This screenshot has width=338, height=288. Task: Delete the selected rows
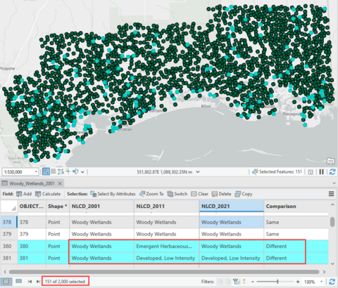pyautogui.click(x=221, y=194)
